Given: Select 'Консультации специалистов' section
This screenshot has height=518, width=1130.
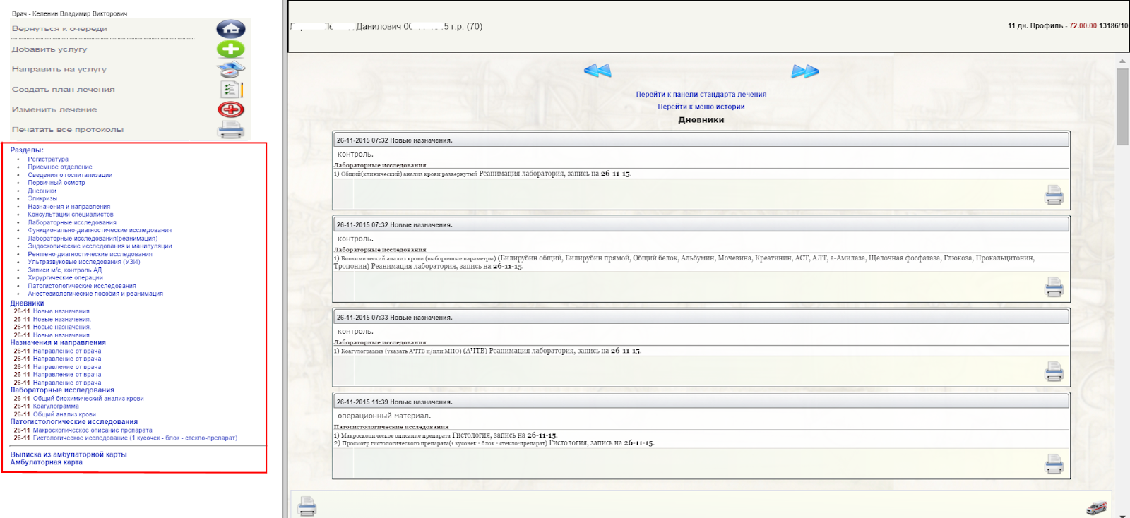Looking at the screenshot, I should tap(71, 215).
